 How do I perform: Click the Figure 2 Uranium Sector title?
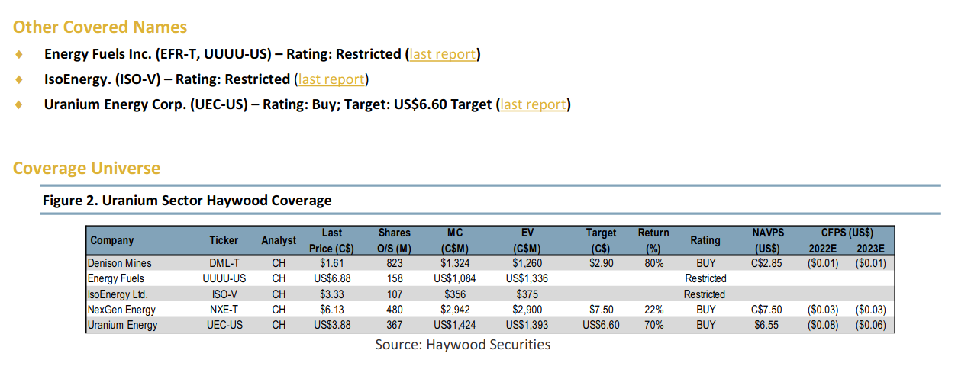click(187, 201)
